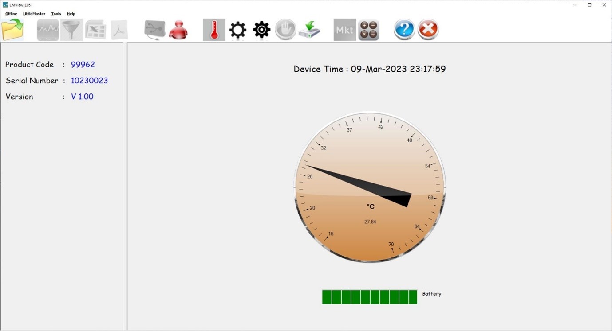Open the device settings gear
Image resolution: width=612 pixels, height=331 pixels.
(x=237, y=29)
